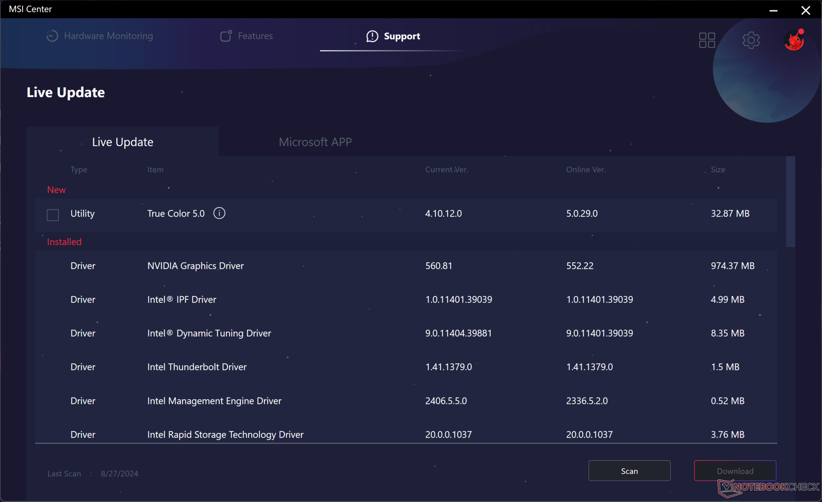This screenshot has width=822, height=502.
Task: Switch to the Microsoft APP tab
Action: (x=315, y=142)
